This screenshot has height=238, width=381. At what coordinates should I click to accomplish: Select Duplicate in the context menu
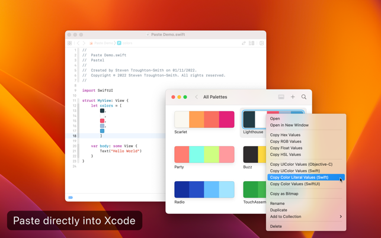click(x=306, y=210)
